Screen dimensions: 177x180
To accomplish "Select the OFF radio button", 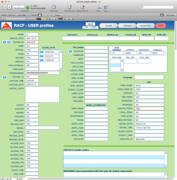I will (x=91, y=27).
